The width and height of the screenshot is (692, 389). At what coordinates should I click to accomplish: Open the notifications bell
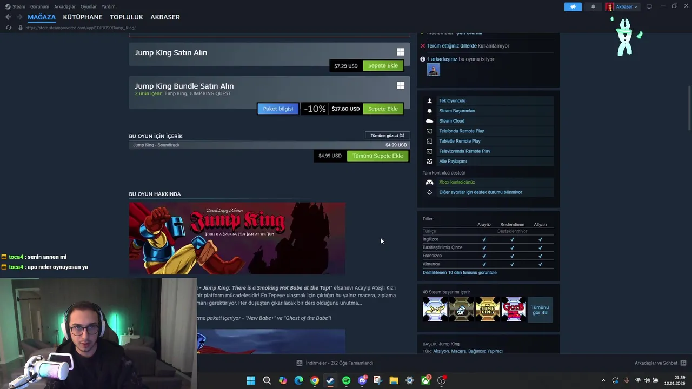(x=593, y=6)
